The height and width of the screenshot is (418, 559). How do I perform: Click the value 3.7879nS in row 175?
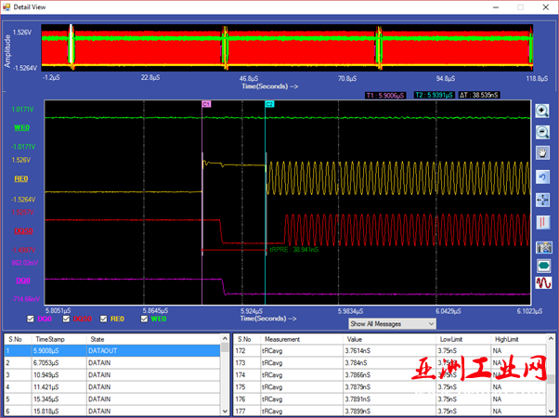(357, 387)
